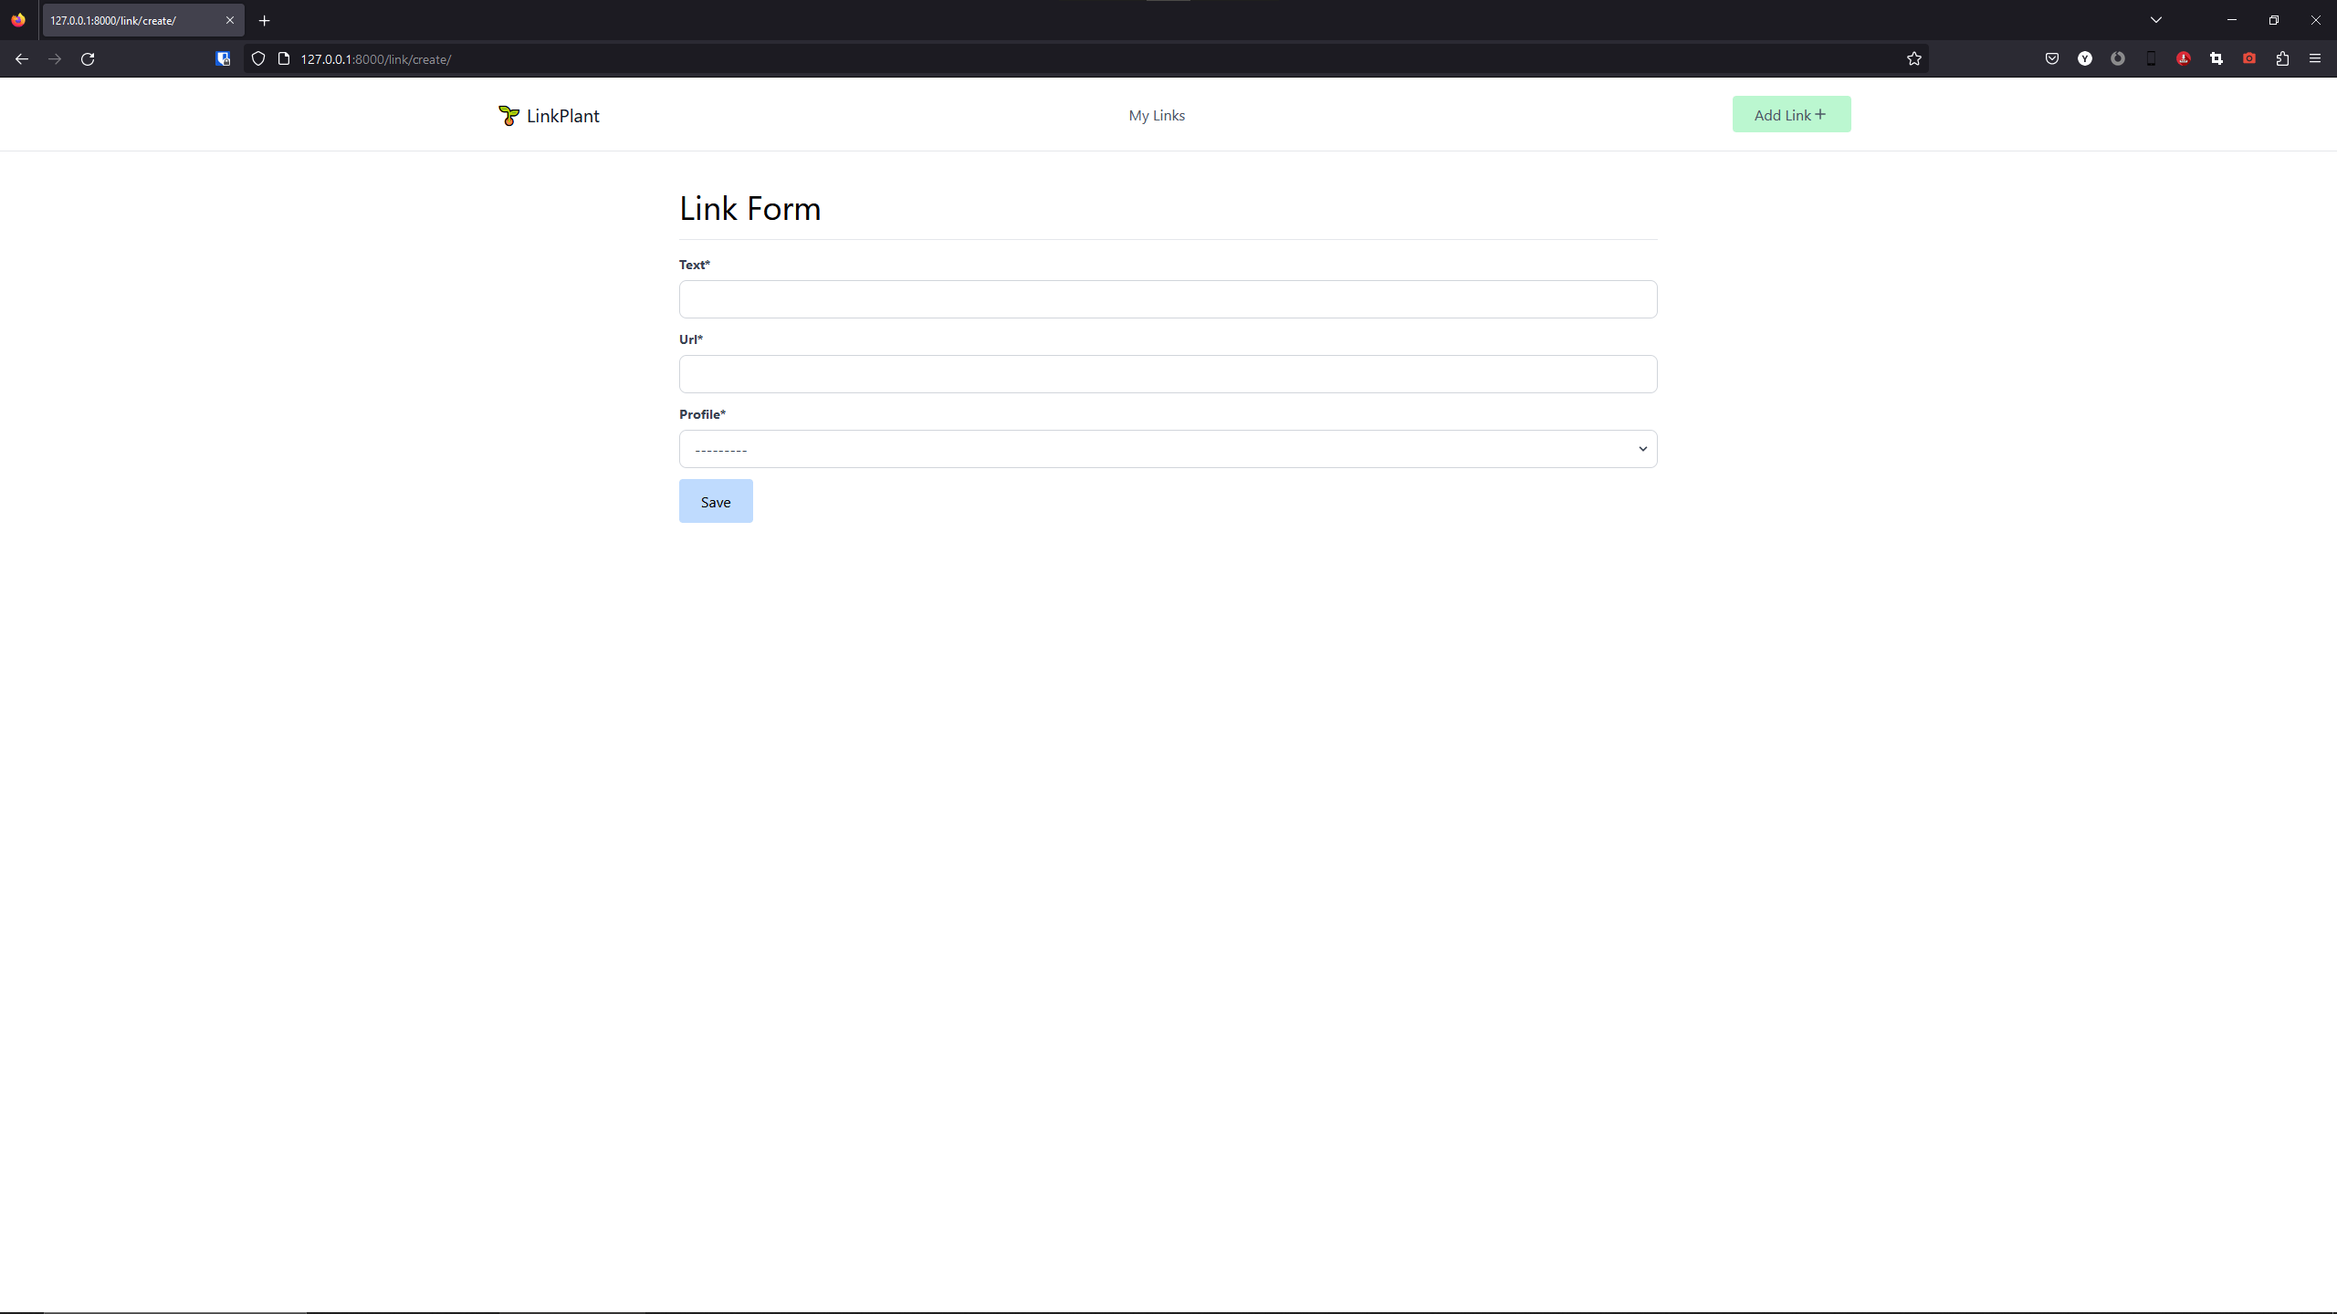Viewport: 2337px width, 1314px height.
Task: Focus the Text input field
Action: coord(1168,299)
